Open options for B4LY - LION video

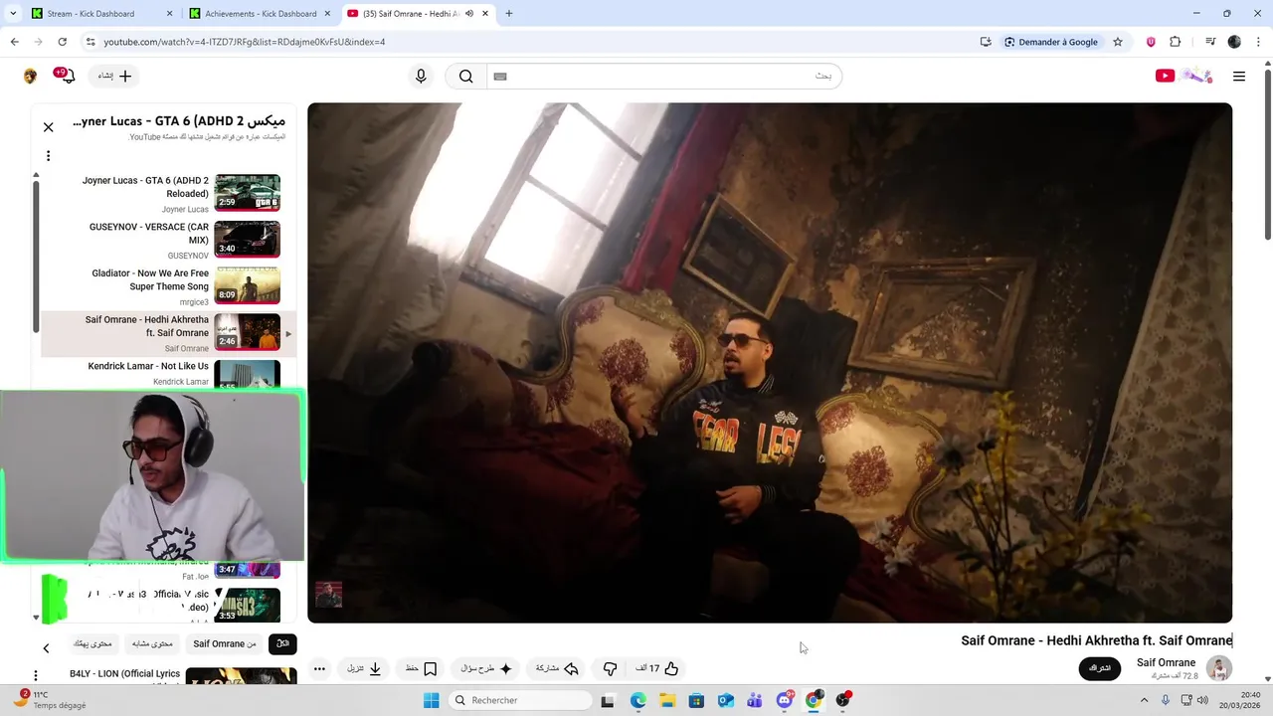tap(35, 676)
